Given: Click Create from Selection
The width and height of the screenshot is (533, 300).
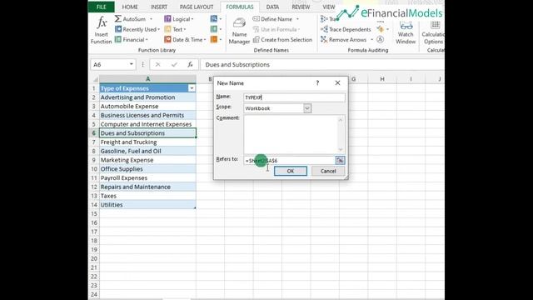Looking at the screenshot, I should pos(282,39).
